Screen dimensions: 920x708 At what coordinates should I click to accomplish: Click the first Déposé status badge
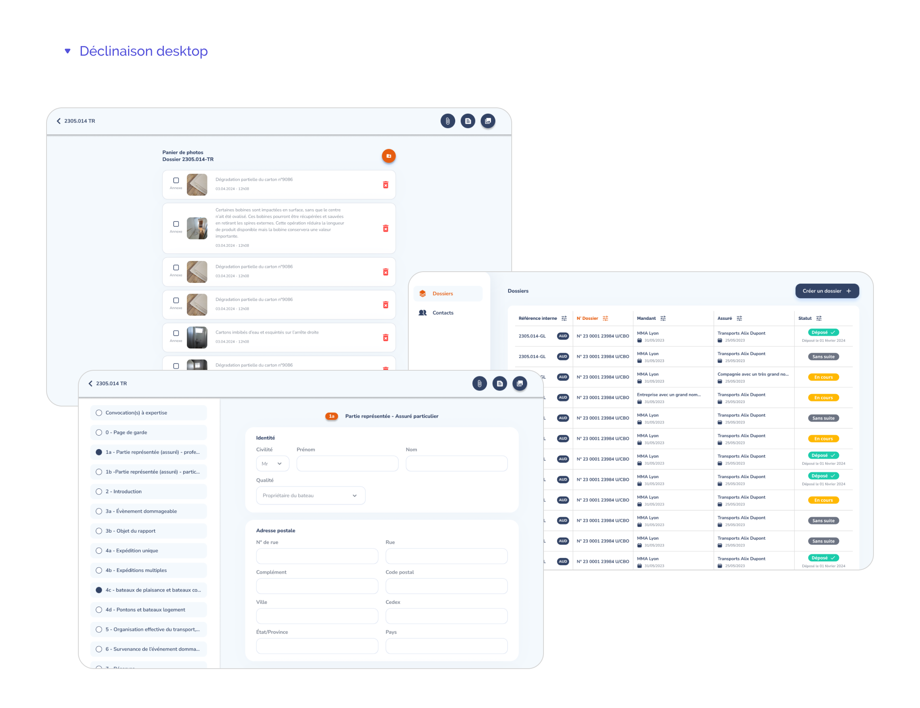(x=823, y=333)
